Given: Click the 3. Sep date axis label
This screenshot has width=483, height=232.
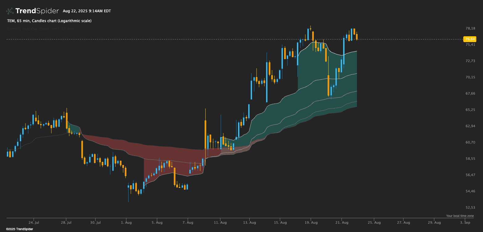Looking at the screenshot, I should click(465, 222).
